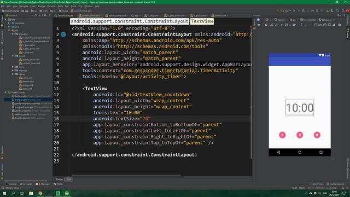Open the Refactor menu

tap(51, 6)
